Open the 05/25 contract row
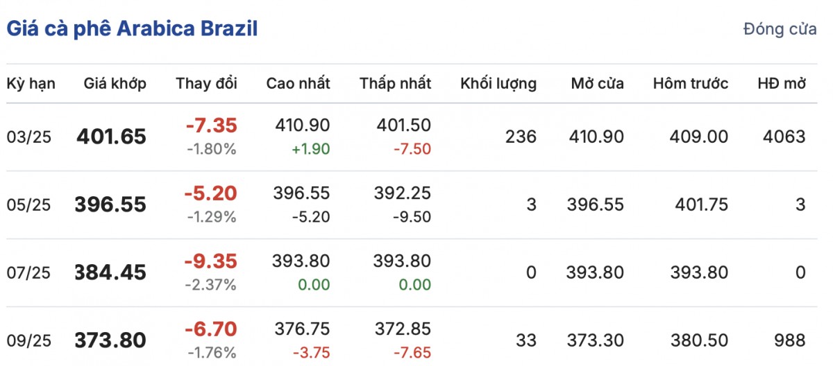This screenshot has width=833, height=366. click(x=29, y=205)
